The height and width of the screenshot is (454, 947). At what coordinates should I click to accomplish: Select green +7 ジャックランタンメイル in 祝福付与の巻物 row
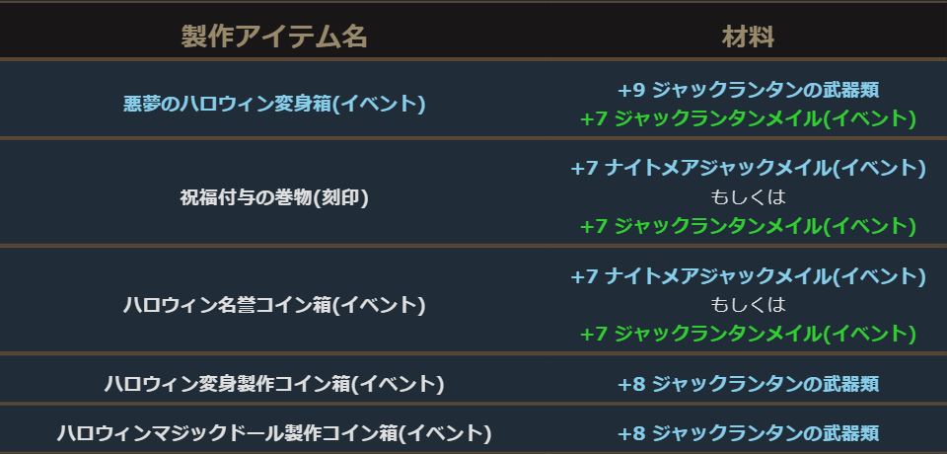click(748, 226)
